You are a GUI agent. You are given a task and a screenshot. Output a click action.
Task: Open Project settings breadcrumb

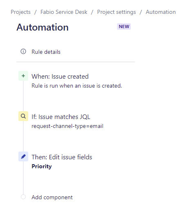(x=117, y=12)
